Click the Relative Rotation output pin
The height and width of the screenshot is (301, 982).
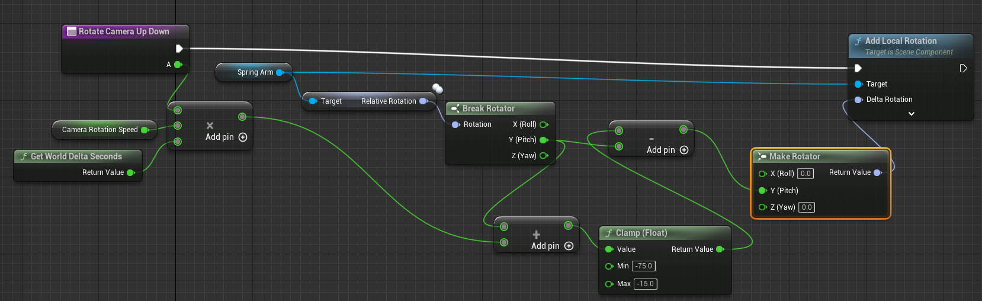tap(423, 101)
